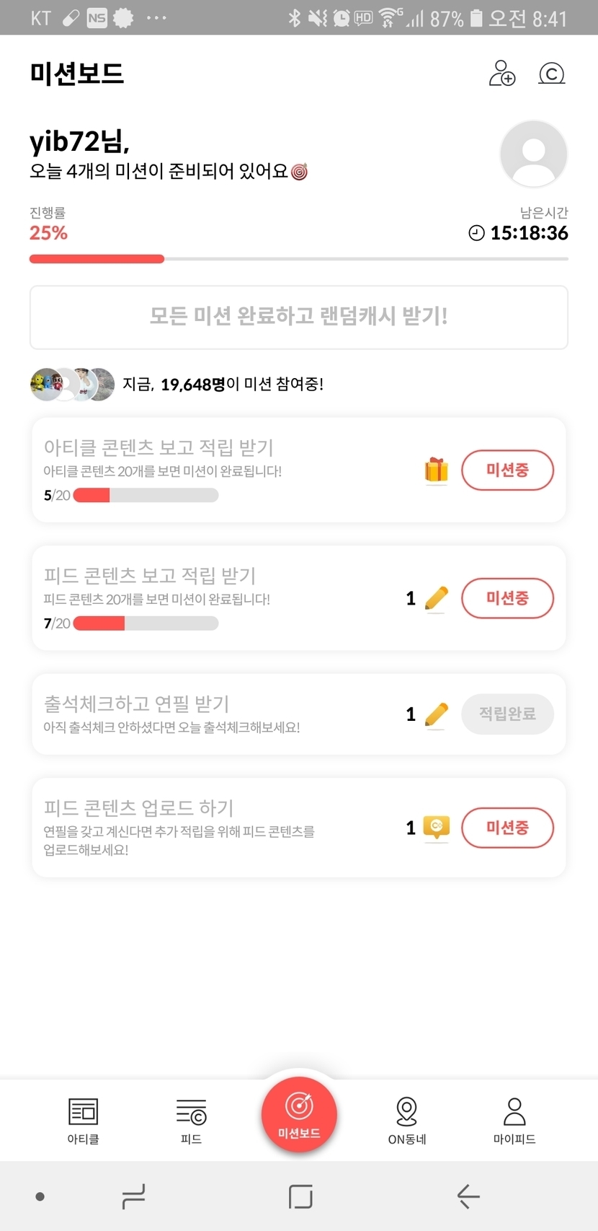Tap the pencil icon on feed content mission
This screenshot has height=1231, width=598.
(436, 598)
